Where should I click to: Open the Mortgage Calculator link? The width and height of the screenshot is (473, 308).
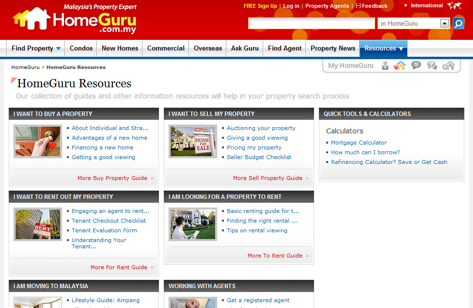(x=359, y=143)
